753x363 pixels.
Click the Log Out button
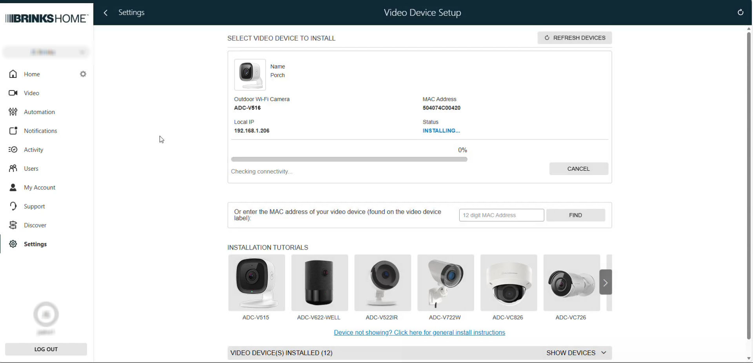pos(46,349)
